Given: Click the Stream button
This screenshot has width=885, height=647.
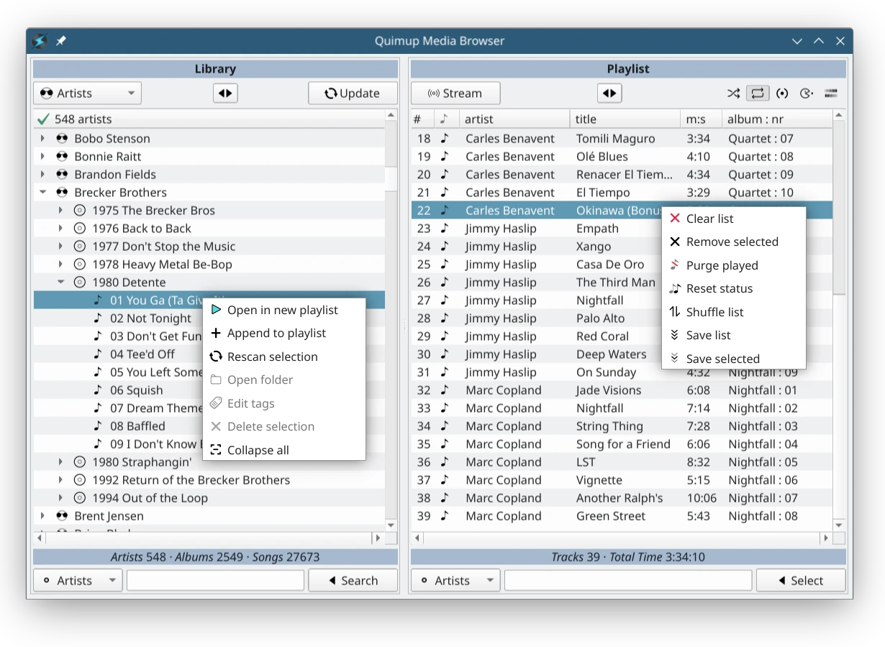Looking at the screenshot, I should click(x=455, y=93).
